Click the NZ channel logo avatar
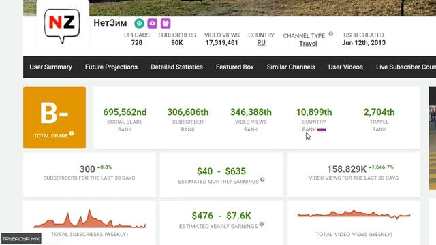 click(62, 26)
